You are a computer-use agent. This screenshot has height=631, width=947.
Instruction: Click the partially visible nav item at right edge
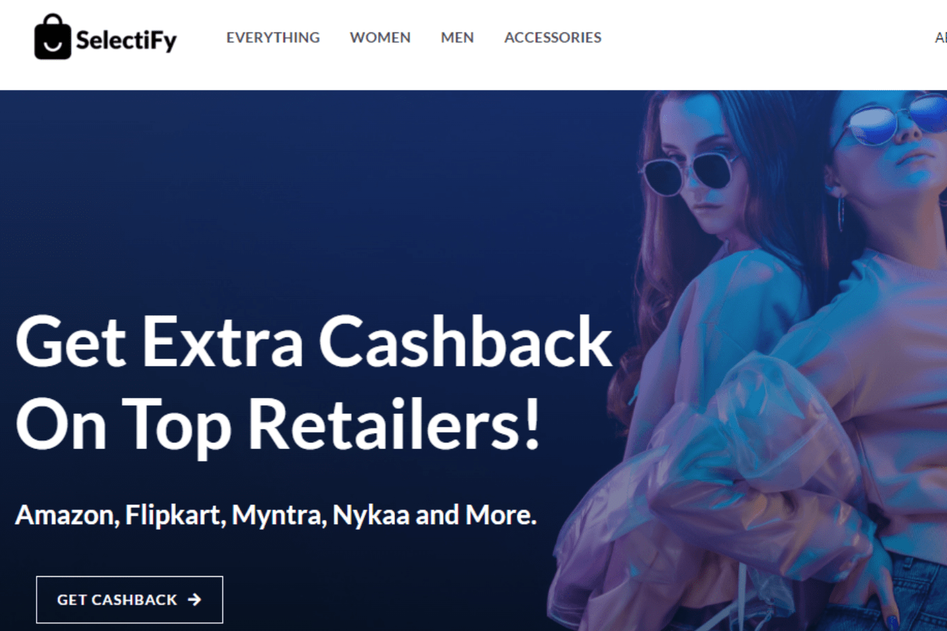pos(940,38)
